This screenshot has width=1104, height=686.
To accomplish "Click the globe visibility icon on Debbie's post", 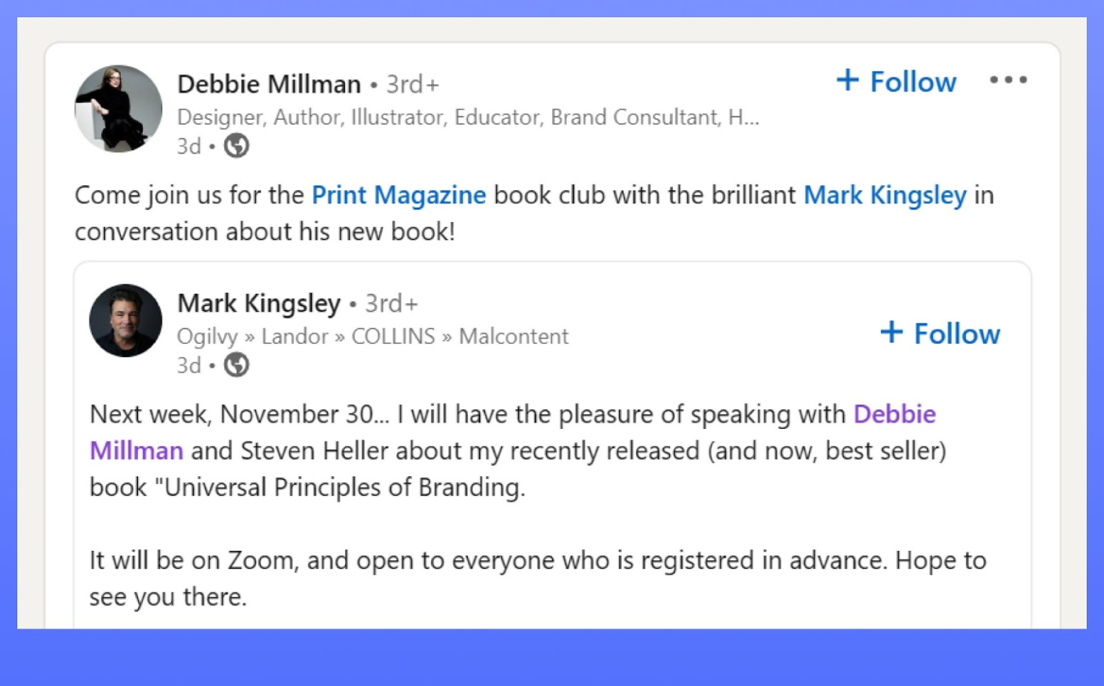I will 236,145.
